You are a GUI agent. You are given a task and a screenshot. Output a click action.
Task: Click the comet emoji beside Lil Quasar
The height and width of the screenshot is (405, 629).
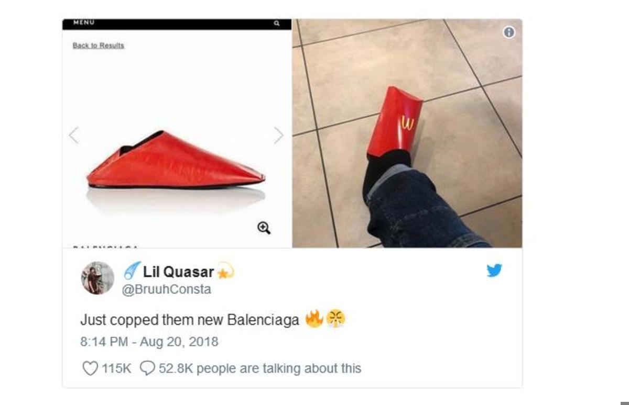pyautogui.click(x=132, y=271)
